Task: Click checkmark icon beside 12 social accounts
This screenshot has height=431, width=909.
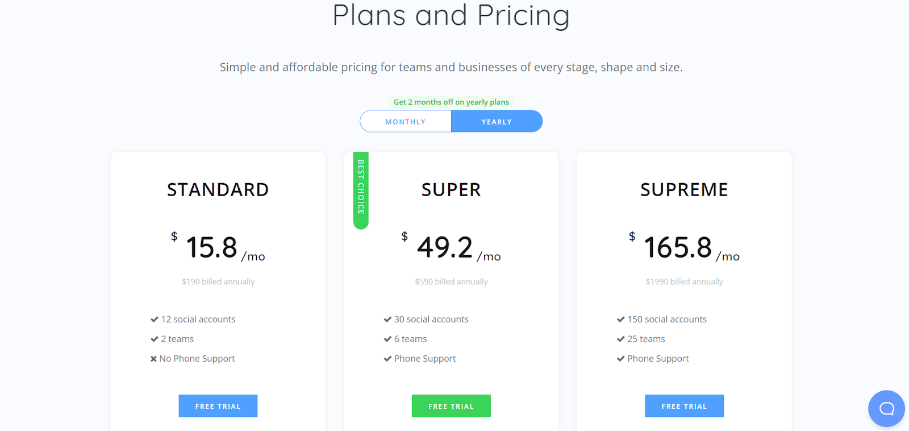Action: click(x=155, y=320)
